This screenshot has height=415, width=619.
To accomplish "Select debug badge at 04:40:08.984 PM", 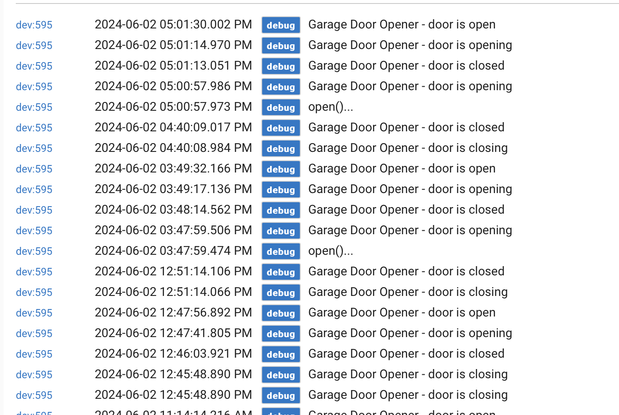I will 281,149.
